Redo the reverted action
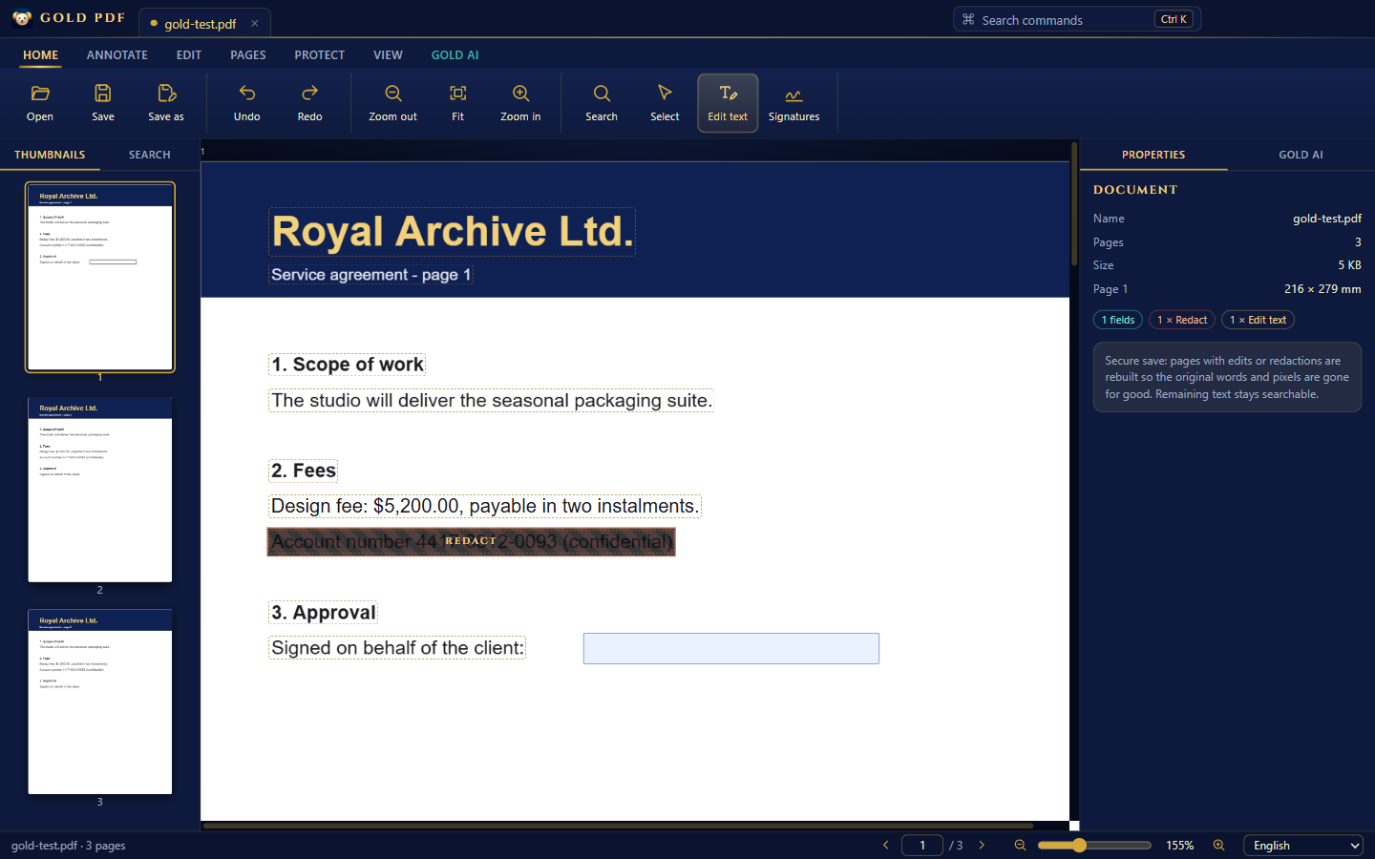The image size is (1375, 859). [310, 103]
